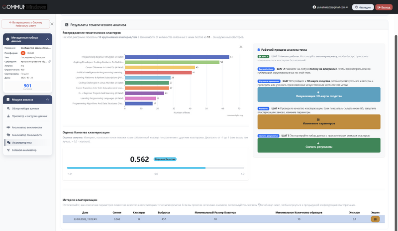Download the cluster chart via download icon
This screenshot has width=398, height=231.
coord(241,46)
